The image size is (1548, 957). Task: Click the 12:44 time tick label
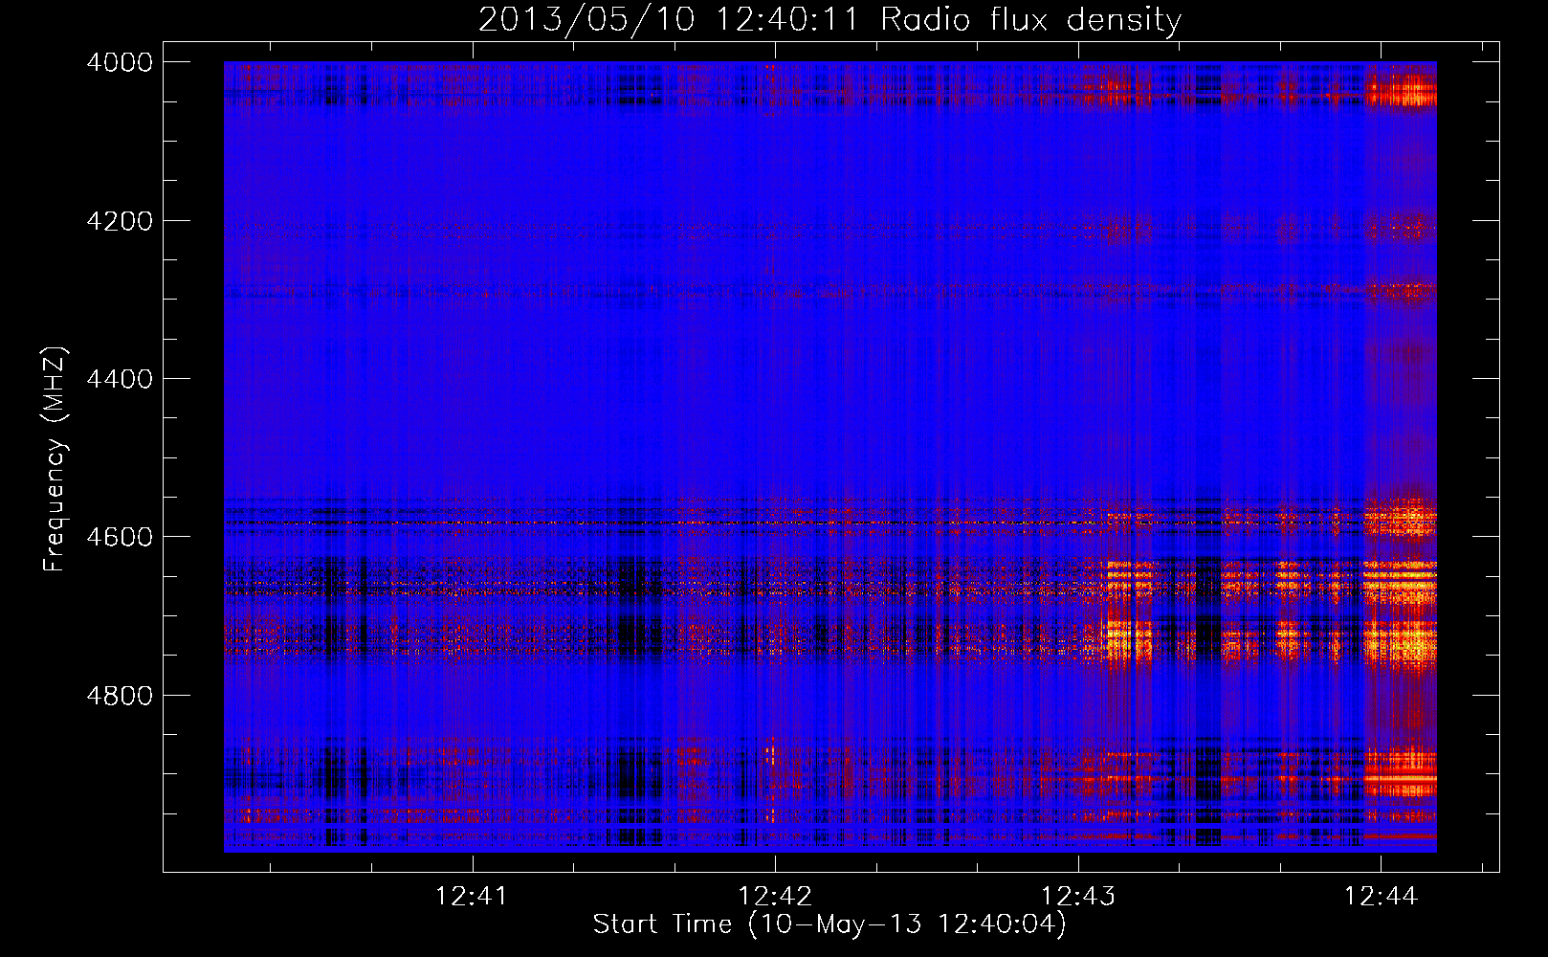(1381, 897)
